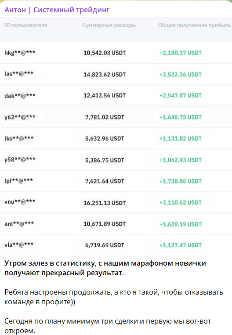232x335 pixels.
Task: Select the lko**@*** user row
Action: [x=116, y=138]
